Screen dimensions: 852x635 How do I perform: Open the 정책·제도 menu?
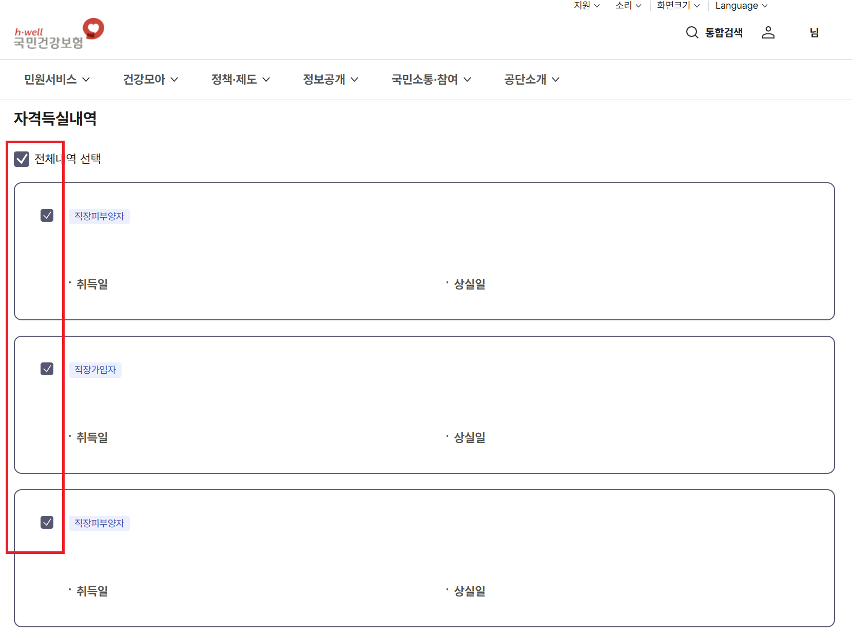tap(241, 79)
